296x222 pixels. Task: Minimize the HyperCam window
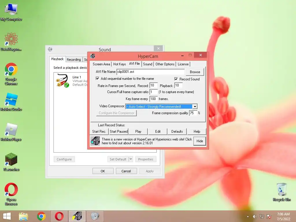tap(182, 56)
